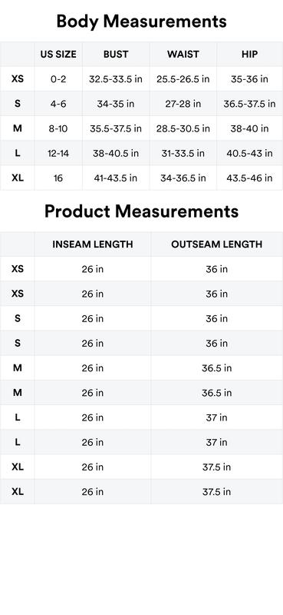Click the OUTSEAM LENGTH column header
283x615 pixels.
[217, 244]
